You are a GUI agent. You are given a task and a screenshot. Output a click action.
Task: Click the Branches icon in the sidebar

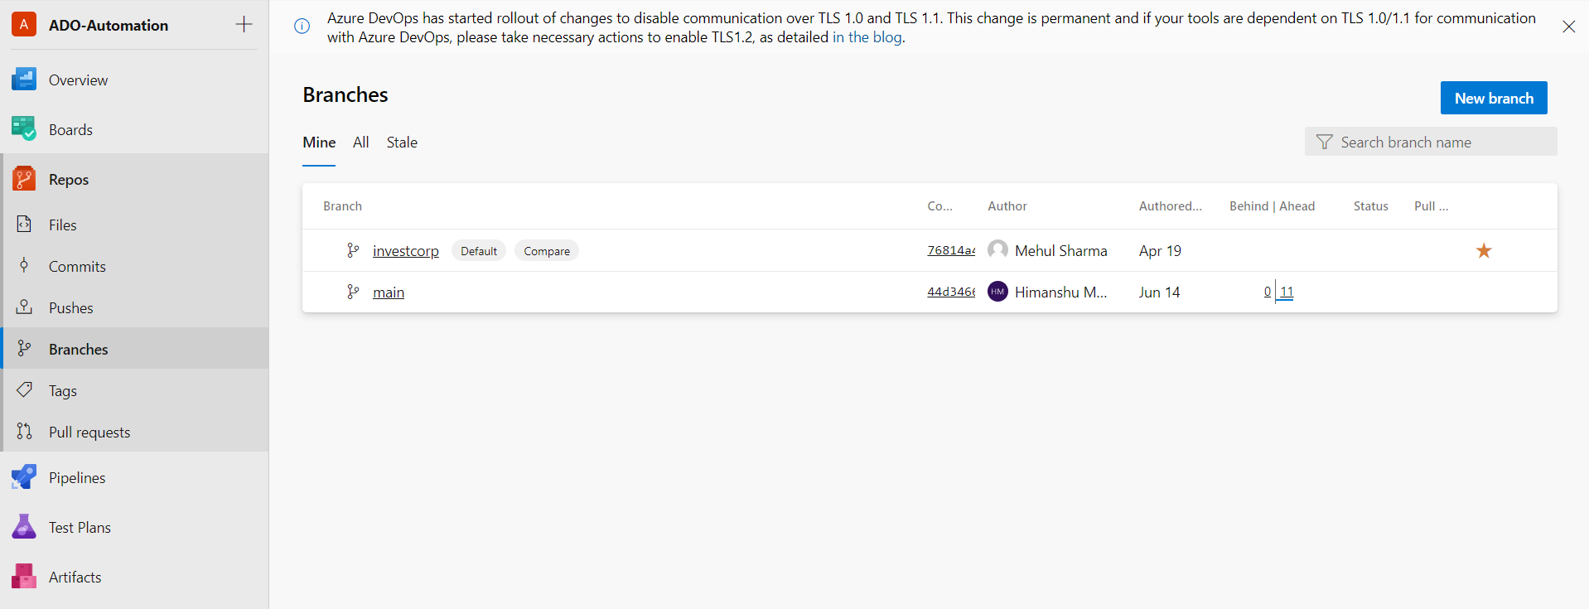[x=25, y=349]
